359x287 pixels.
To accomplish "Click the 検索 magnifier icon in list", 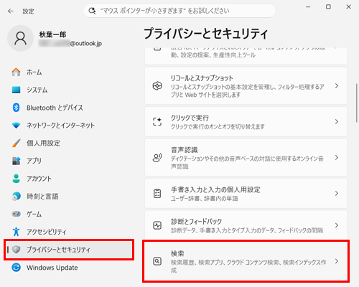I will [x=157, y=261].
